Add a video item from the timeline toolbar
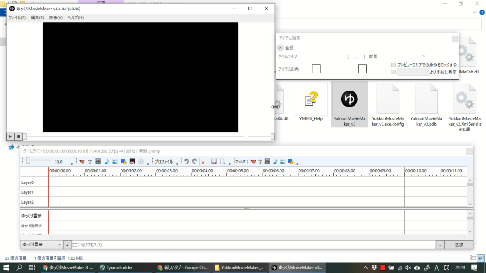The width and height of the screenshot is (486, 273). click(98, 162)
